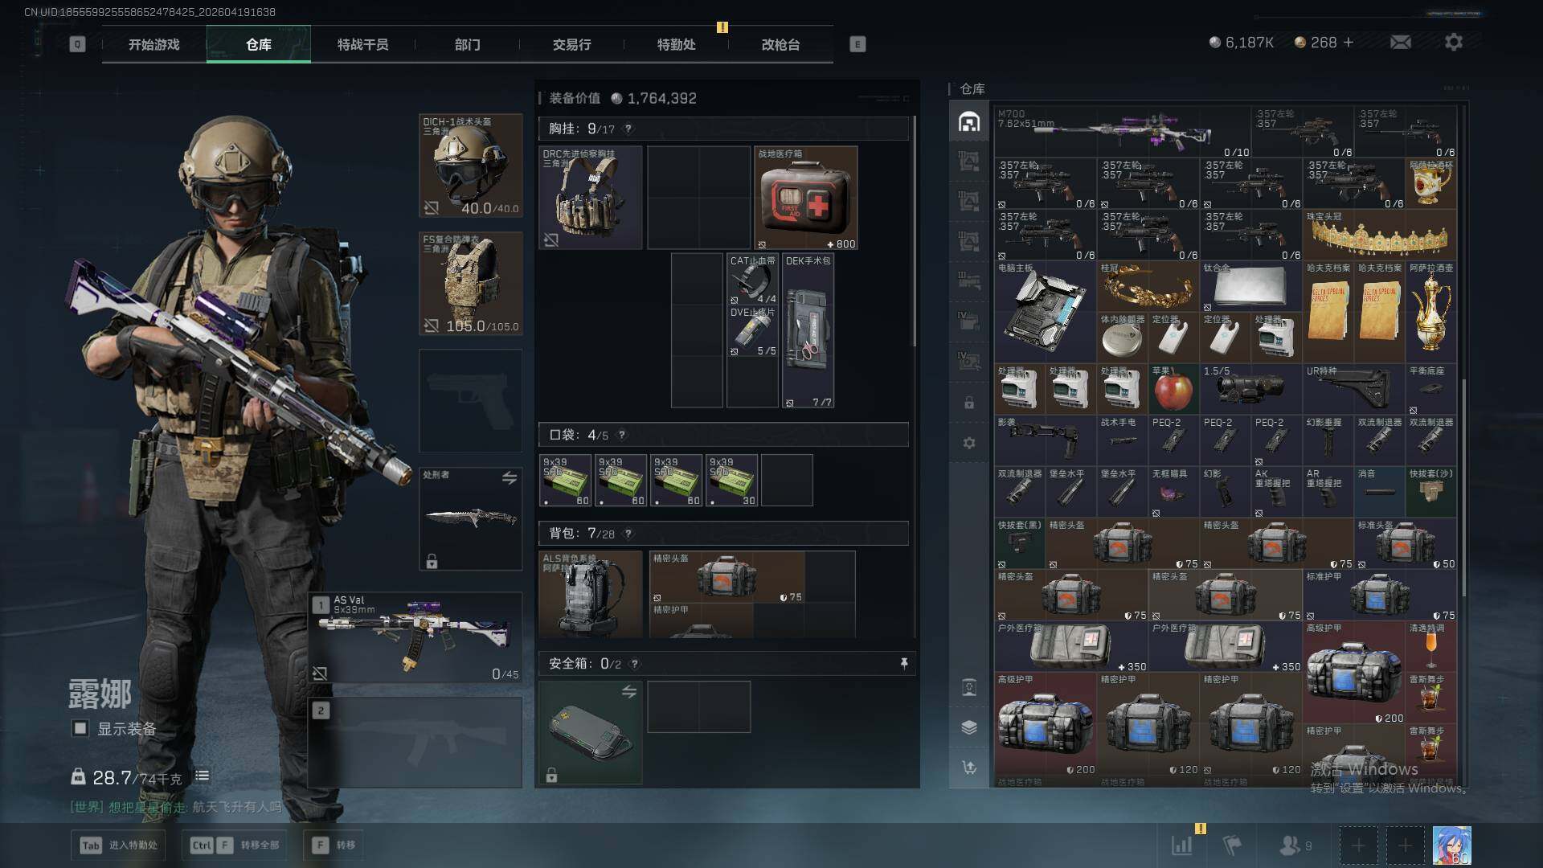Click the storage settings gear sidebar icon
This screenshot has height=868, width=1543.
coord(969,443)
